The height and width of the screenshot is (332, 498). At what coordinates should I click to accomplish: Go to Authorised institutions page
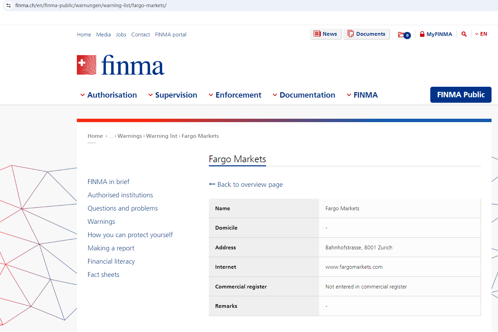coord(120,195)
